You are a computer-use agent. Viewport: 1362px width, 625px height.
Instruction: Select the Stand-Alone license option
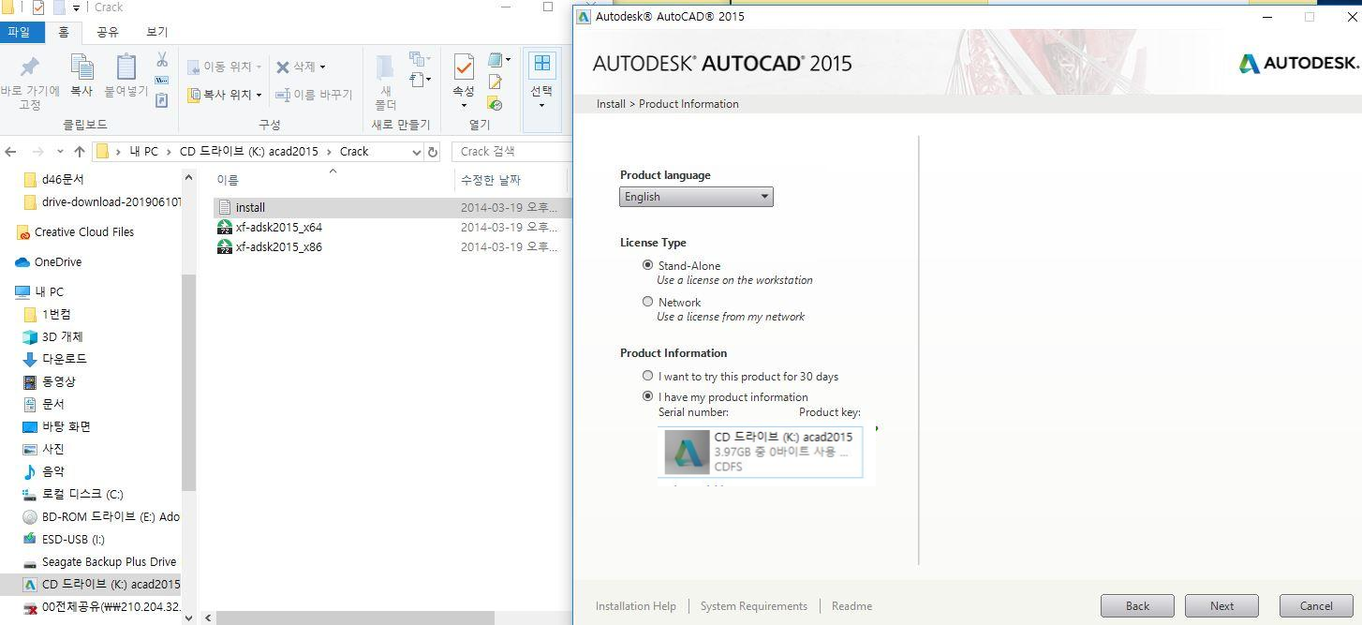coord(647,265)
